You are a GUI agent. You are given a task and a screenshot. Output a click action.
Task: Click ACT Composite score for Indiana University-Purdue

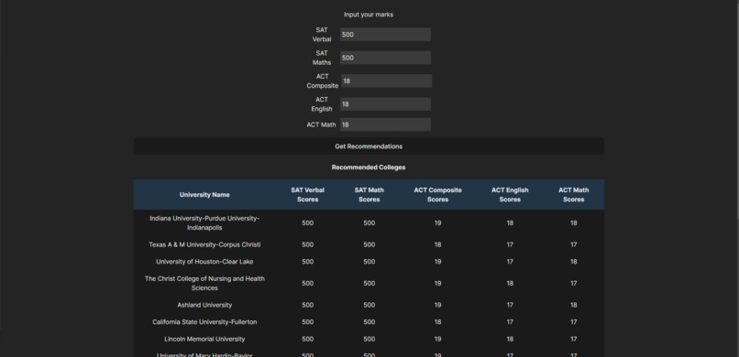[438, 223]
